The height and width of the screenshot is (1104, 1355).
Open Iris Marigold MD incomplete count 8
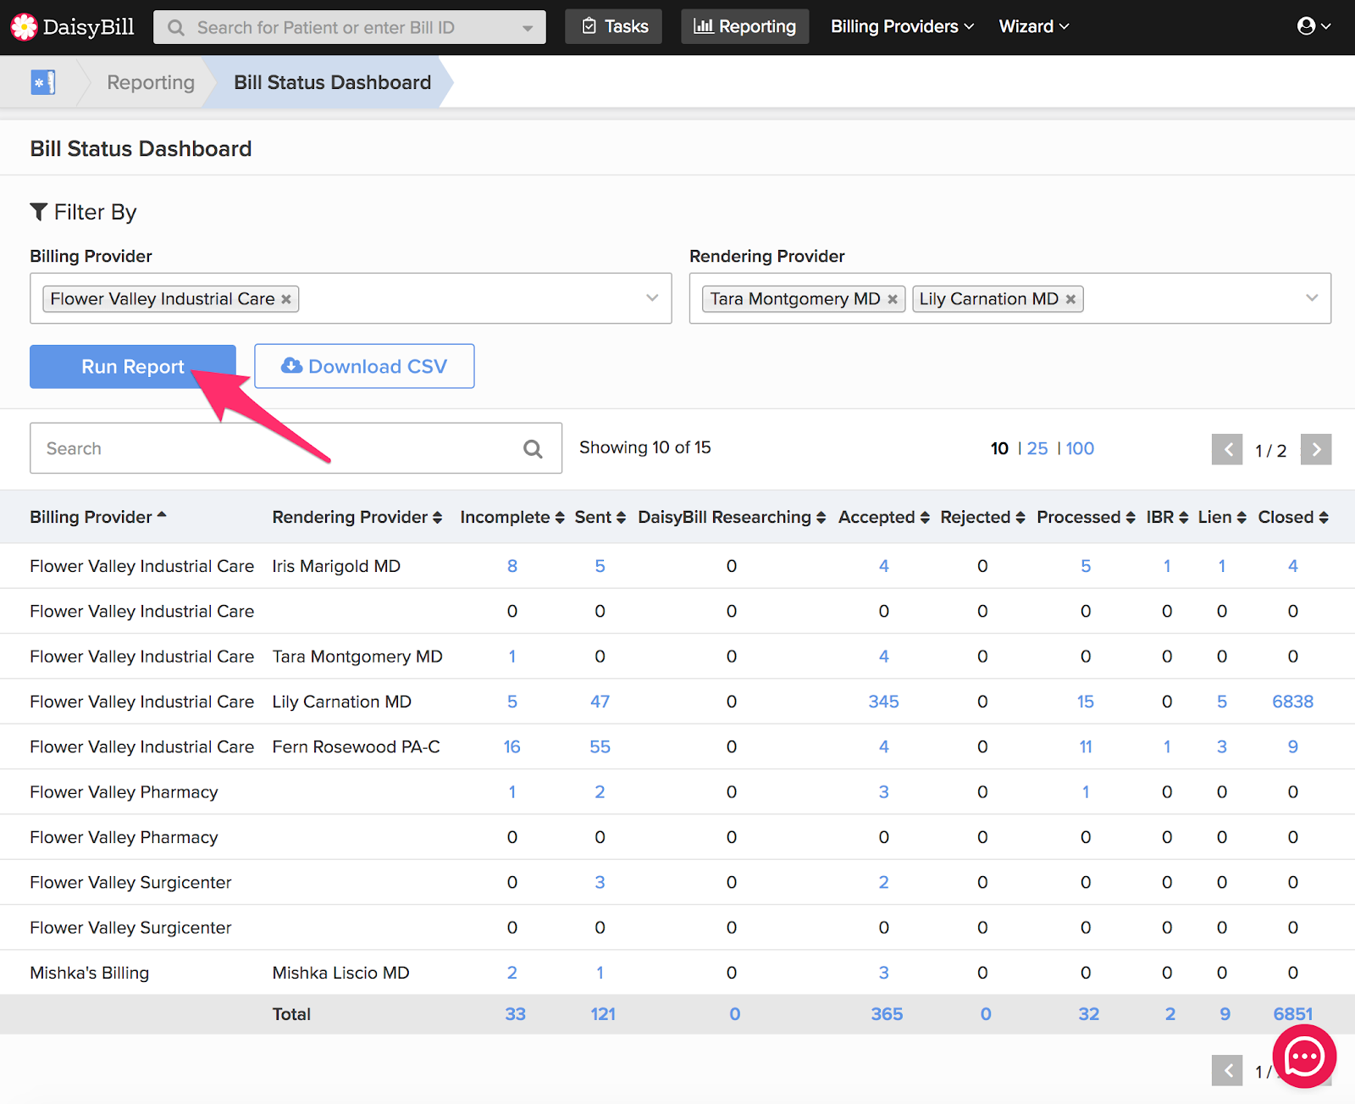click(x=512, y=566)
